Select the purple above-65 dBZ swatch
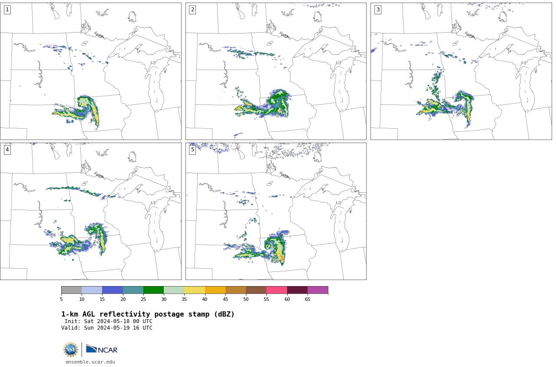 [x=318, y=290]
